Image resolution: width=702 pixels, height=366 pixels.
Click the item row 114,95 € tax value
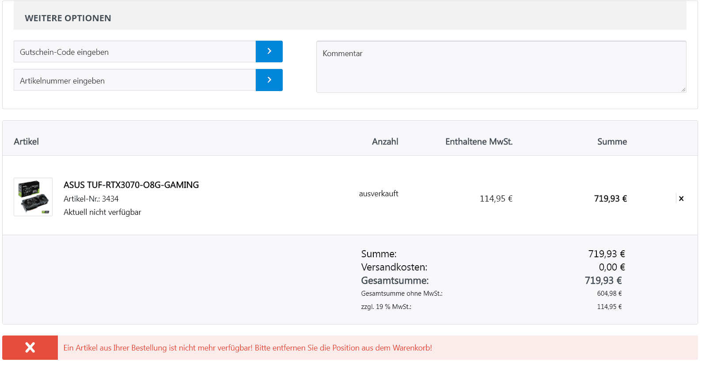point(496,198)
